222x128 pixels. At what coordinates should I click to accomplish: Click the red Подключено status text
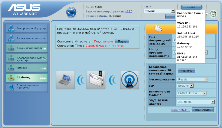(x=103, y=42)
